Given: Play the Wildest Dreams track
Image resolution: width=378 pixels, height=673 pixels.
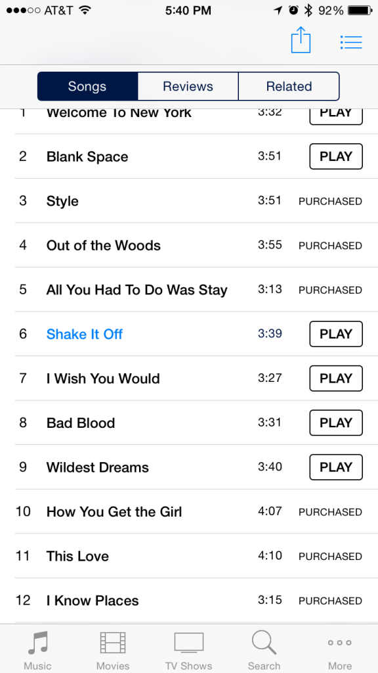Looking at the screenshot, I should click(x=336, y=467).
